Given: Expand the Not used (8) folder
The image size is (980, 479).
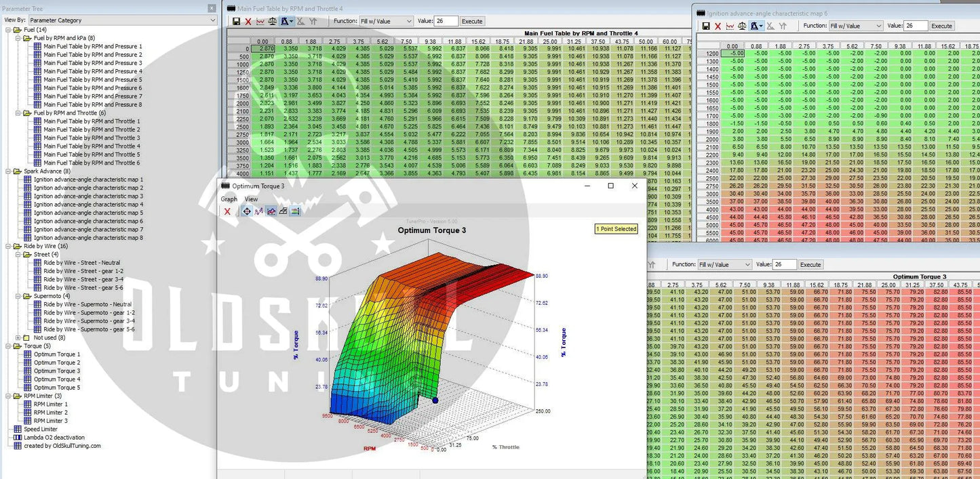Looking at the screenshot, I should tap(18, 337).
